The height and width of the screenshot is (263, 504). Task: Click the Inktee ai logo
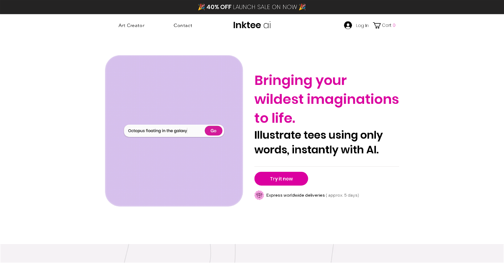point(252,25)
